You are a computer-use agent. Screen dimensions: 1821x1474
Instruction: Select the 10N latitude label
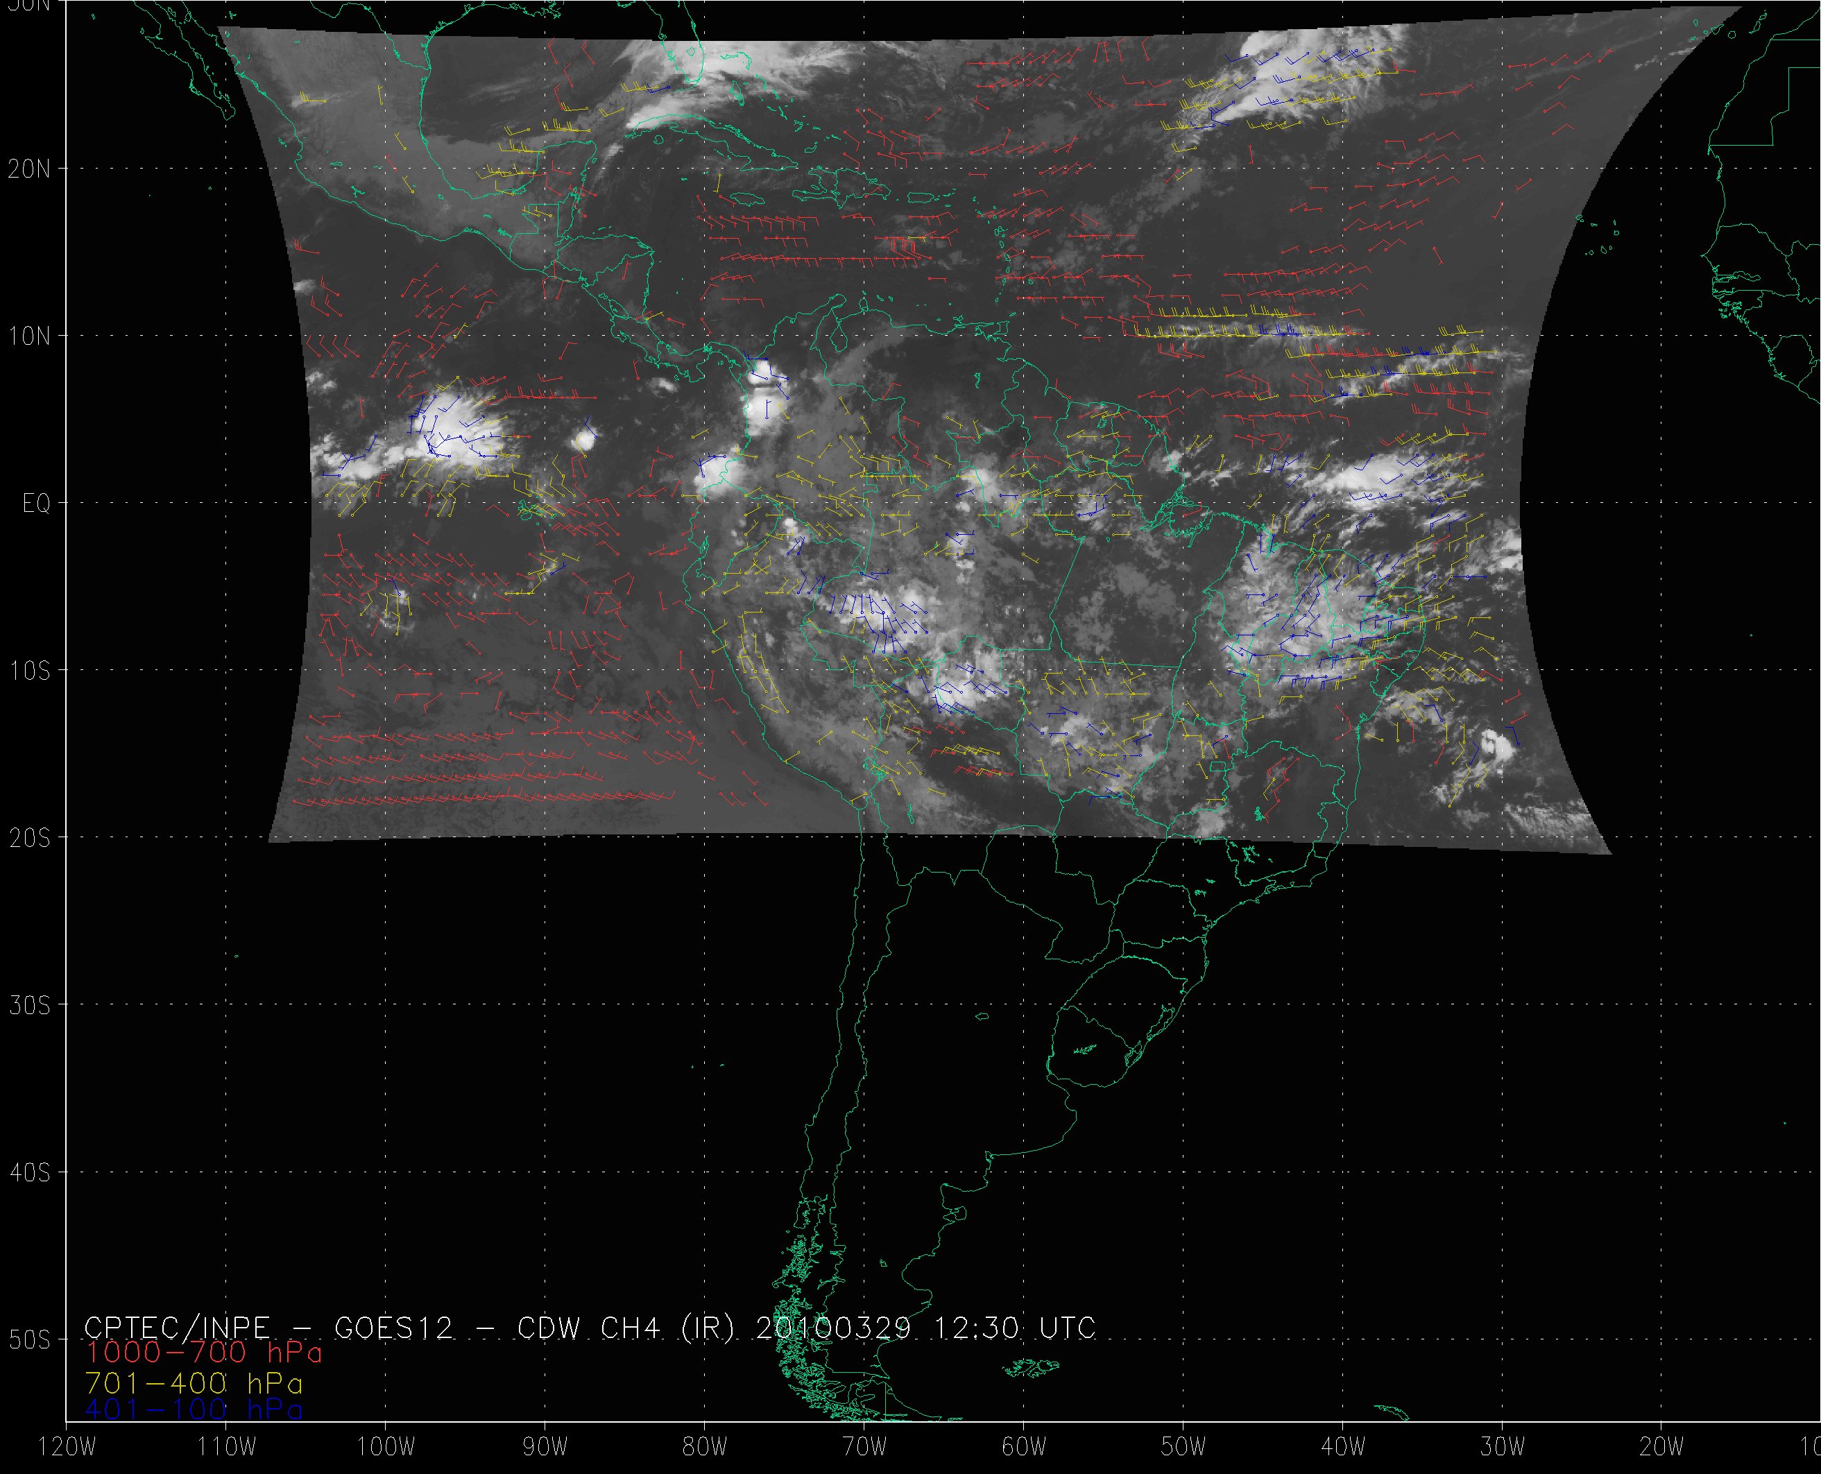(x=29, y=336)
